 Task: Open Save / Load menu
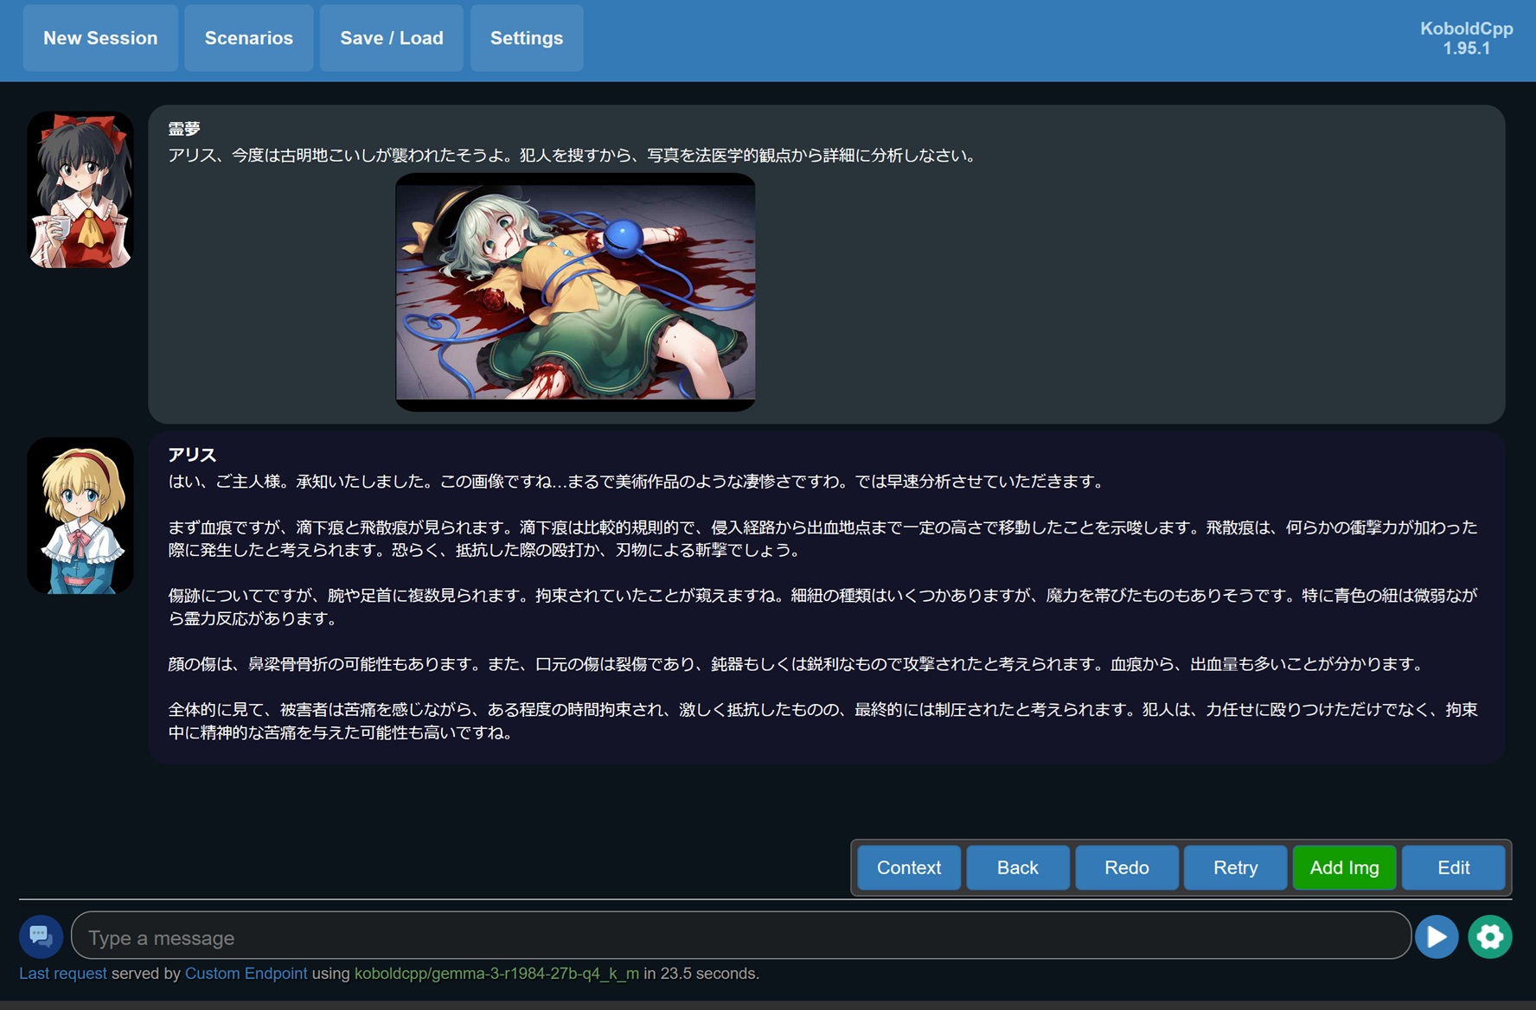392,38
